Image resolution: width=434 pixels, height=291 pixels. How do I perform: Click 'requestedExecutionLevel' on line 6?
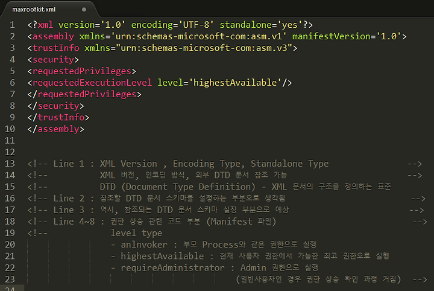pos(92,83)
